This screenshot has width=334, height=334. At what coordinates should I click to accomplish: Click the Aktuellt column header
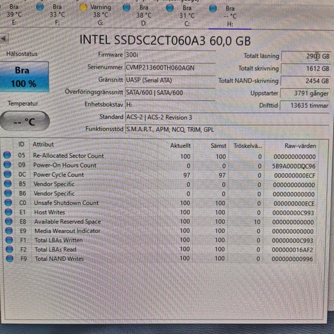180,146
